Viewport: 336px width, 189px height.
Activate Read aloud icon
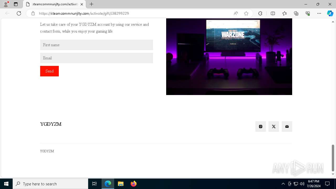pyautogui.click(x=236, y=13)
